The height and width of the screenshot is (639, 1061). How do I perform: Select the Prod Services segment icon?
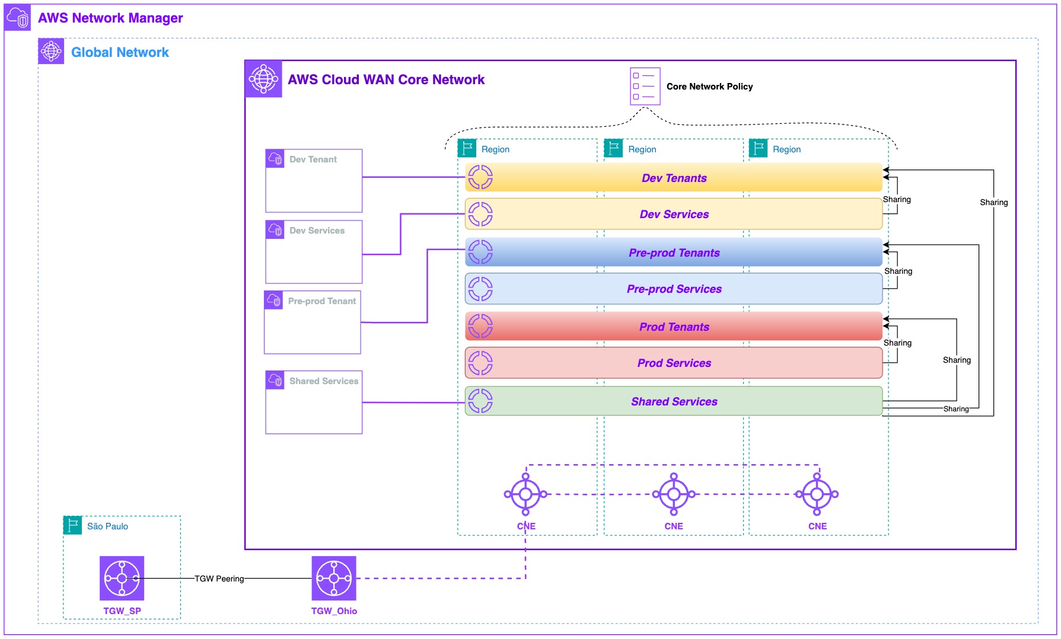(480, 362)
